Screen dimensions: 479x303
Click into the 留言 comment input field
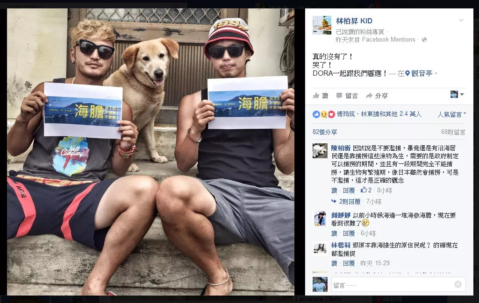pyautogui.click(x=393, y=285)
